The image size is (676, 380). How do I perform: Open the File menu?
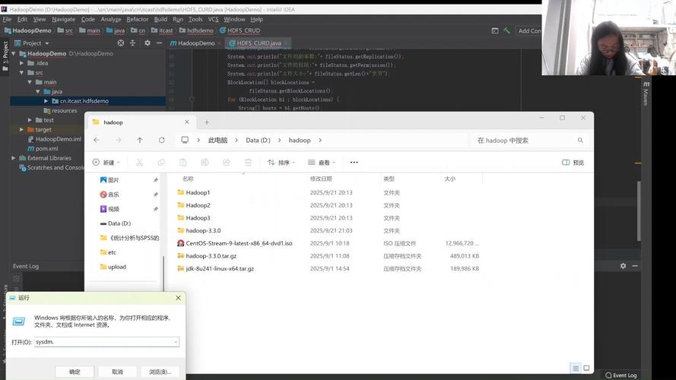[x=7, y=20]
